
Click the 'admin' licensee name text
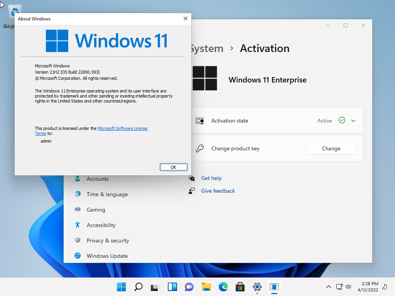coord(46,141)
